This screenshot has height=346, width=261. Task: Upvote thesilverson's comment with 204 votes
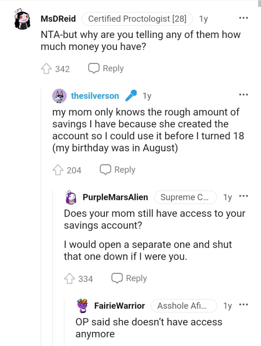[x=58, y=170]
